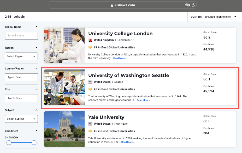Screen dimensions: 242x153
Task: Click Read More for University of Washington
Action: (x=143, y=100)
